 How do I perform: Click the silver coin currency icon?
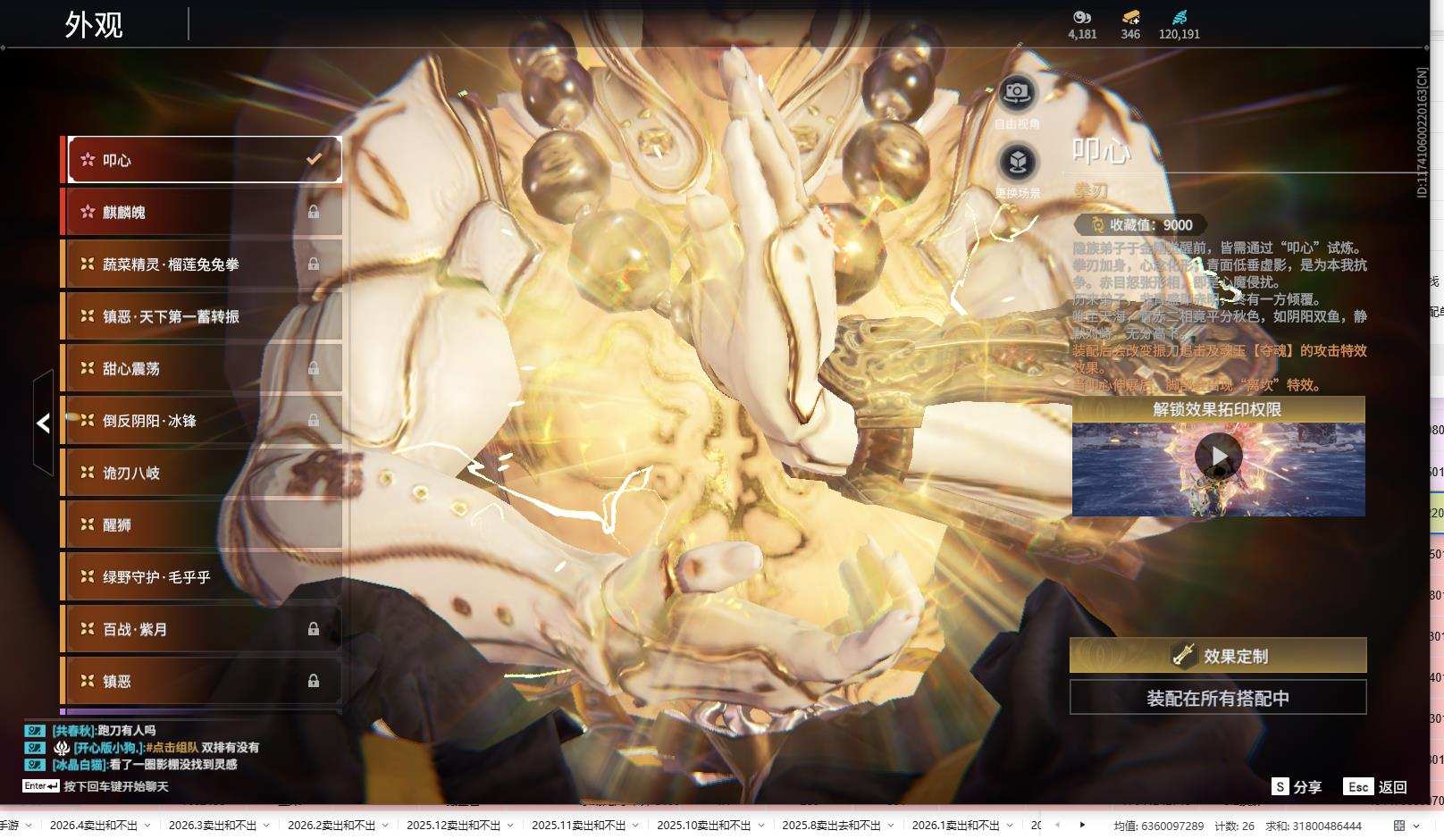click(1082, 17)
